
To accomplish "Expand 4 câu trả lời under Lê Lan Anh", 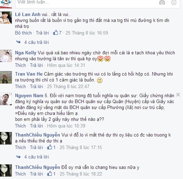I will (37, 42).
